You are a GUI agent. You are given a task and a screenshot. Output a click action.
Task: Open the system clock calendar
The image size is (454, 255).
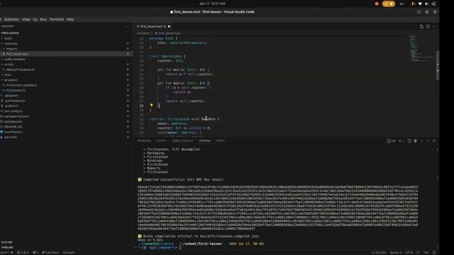click(x=212, y=4)
